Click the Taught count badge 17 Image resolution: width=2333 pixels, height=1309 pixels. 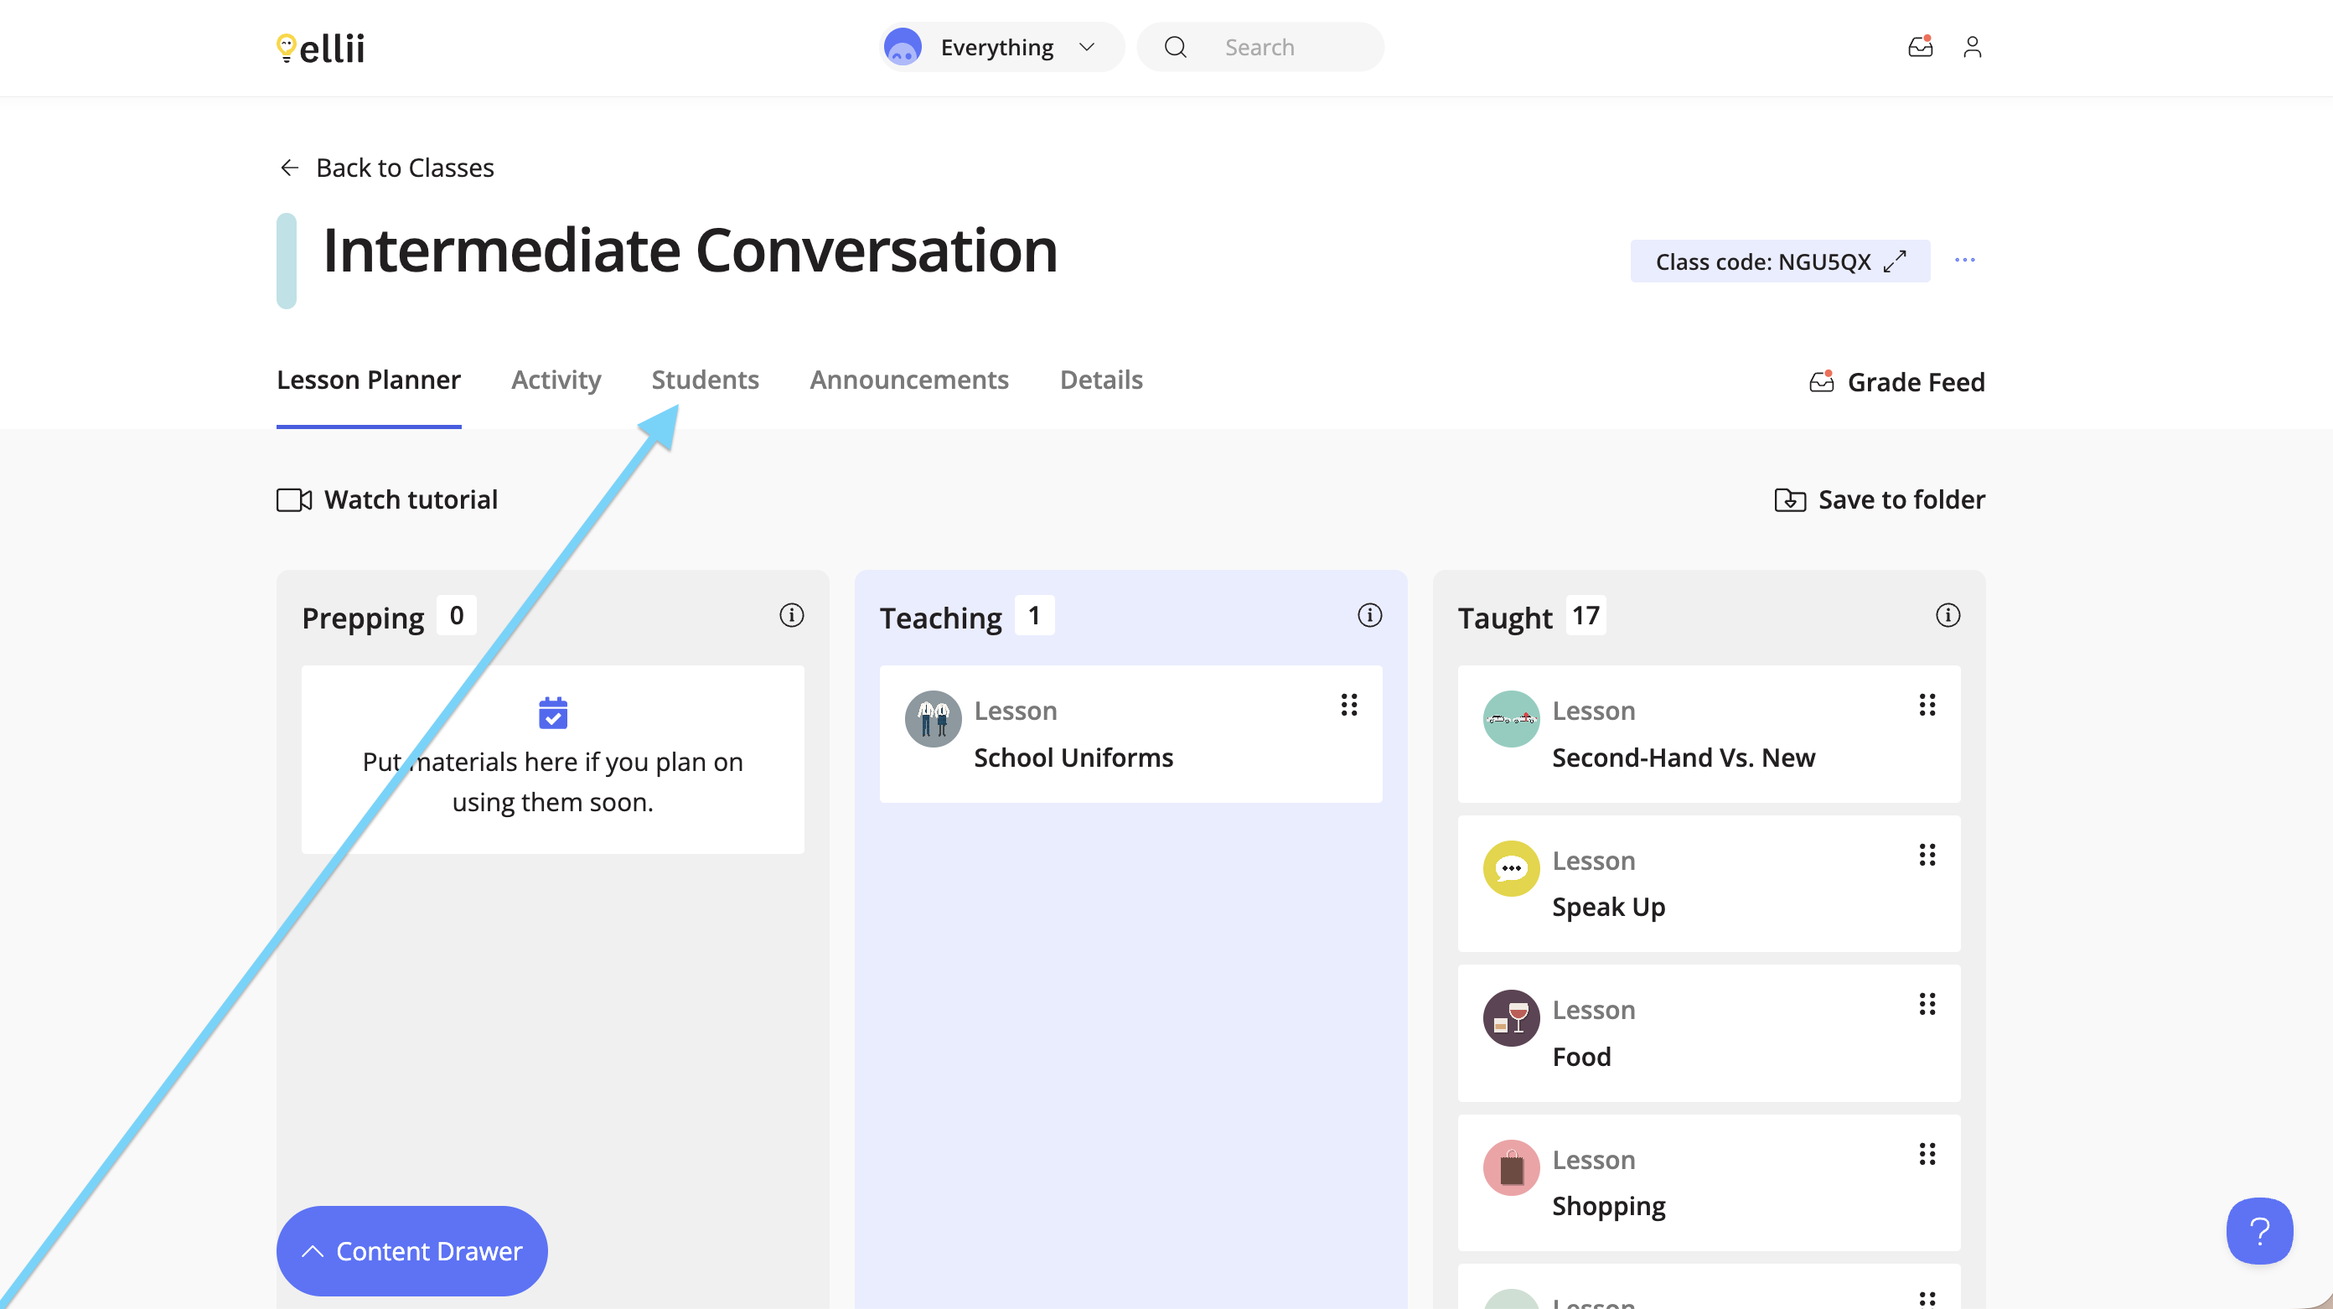click(1585, 615)
